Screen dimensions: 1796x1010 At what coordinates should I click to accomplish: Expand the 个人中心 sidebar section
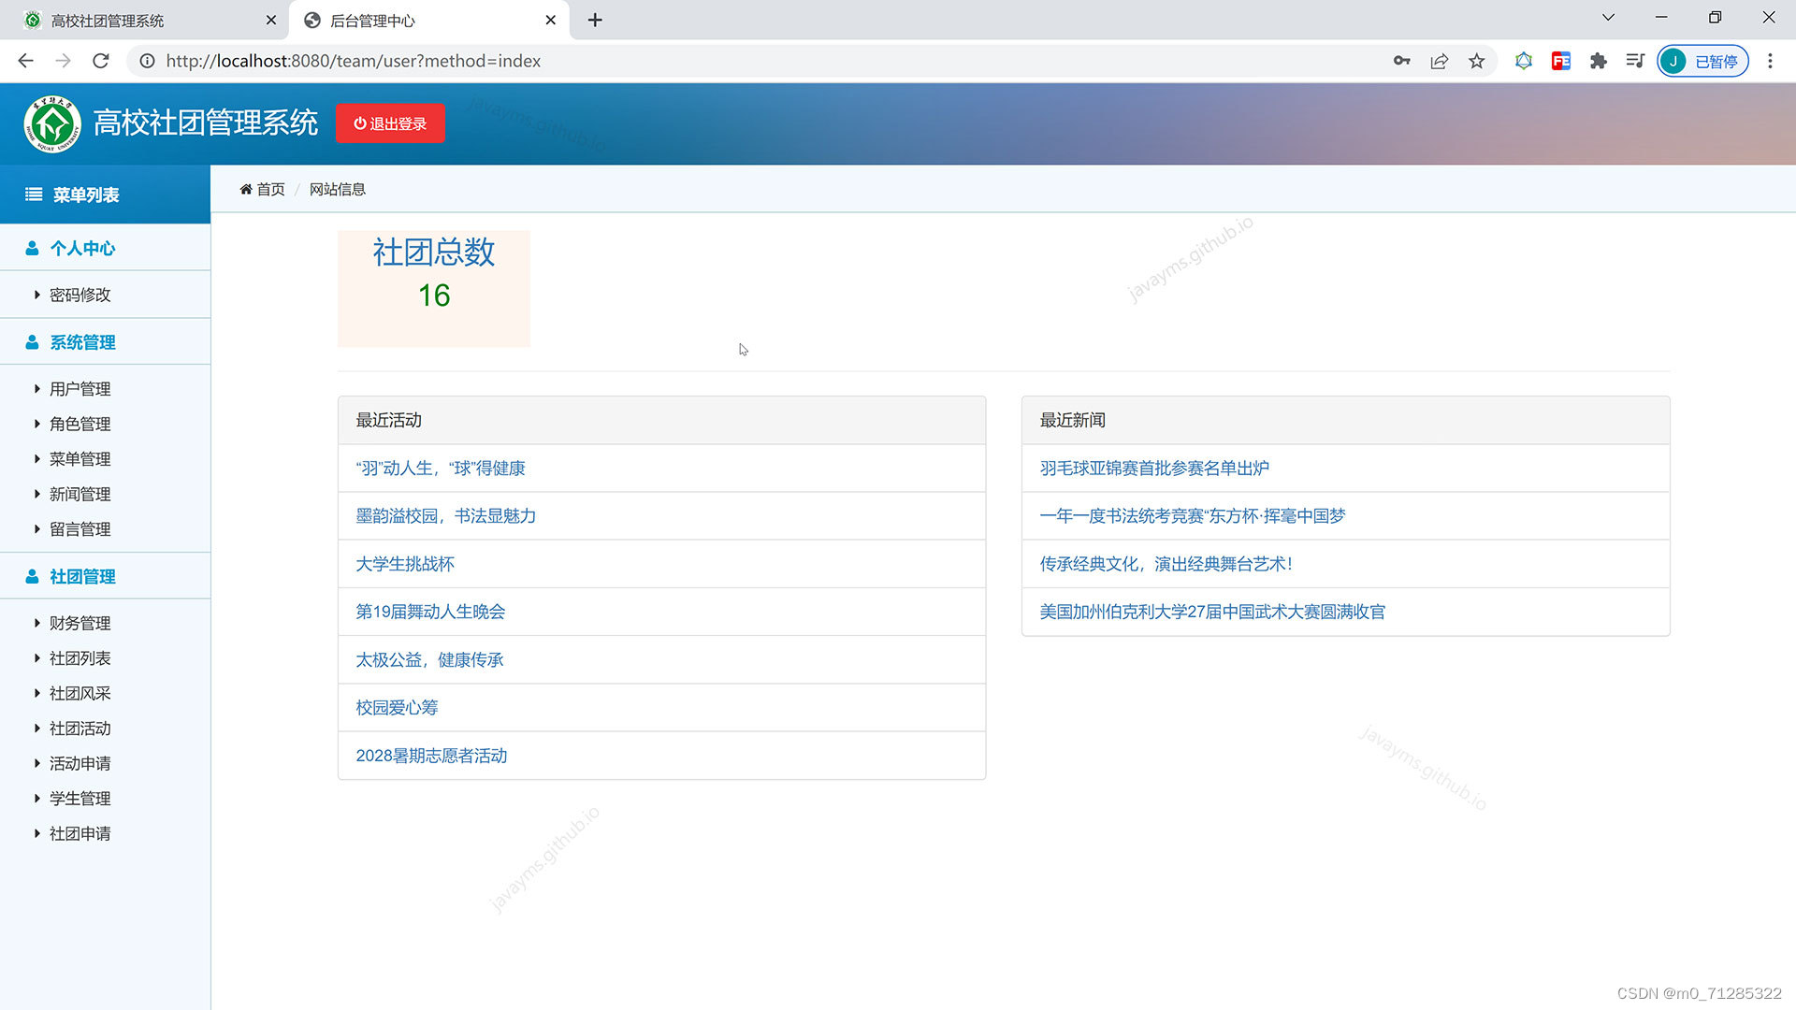[x=82, y=248]
